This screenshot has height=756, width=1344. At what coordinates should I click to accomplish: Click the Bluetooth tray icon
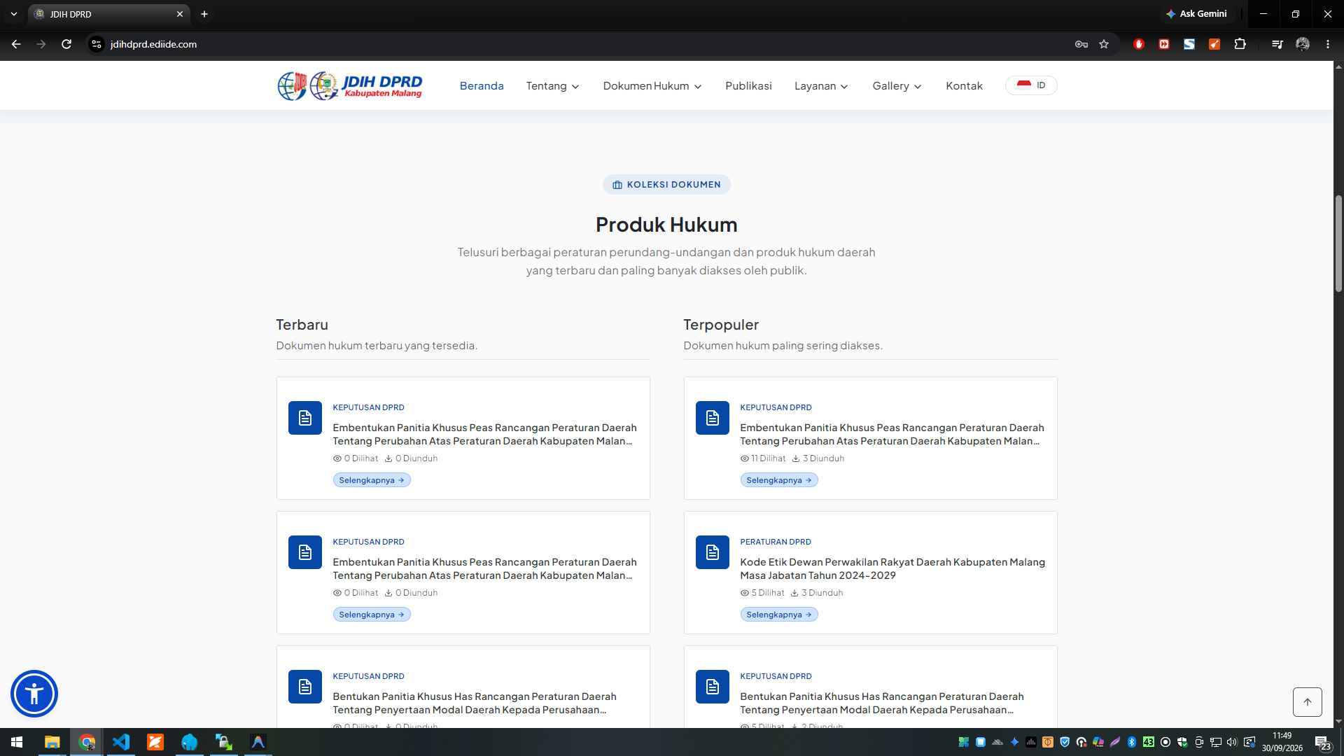[1132, 742]
